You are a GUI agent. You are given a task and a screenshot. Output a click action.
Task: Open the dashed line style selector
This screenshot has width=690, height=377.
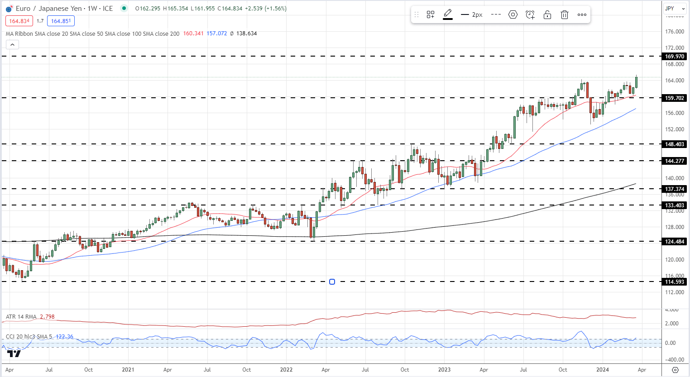tap(496, 14)
